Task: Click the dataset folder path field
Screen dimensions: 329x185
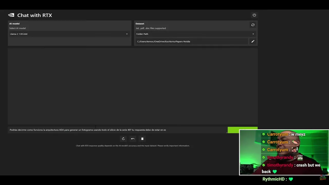Action: click(x=192, y=41)
